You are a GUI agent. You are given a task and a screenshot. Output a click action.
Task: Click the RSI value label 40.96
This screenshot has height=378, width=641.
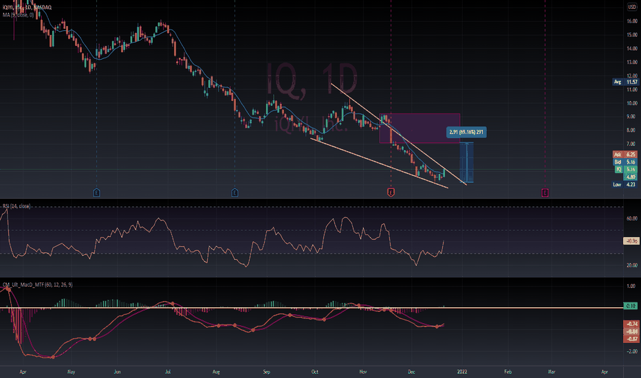tap(631, 241)
